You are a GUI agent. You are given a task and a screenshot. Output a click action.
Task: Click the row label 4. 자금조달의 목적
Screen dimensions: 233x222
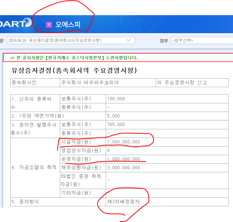(34, 168)
